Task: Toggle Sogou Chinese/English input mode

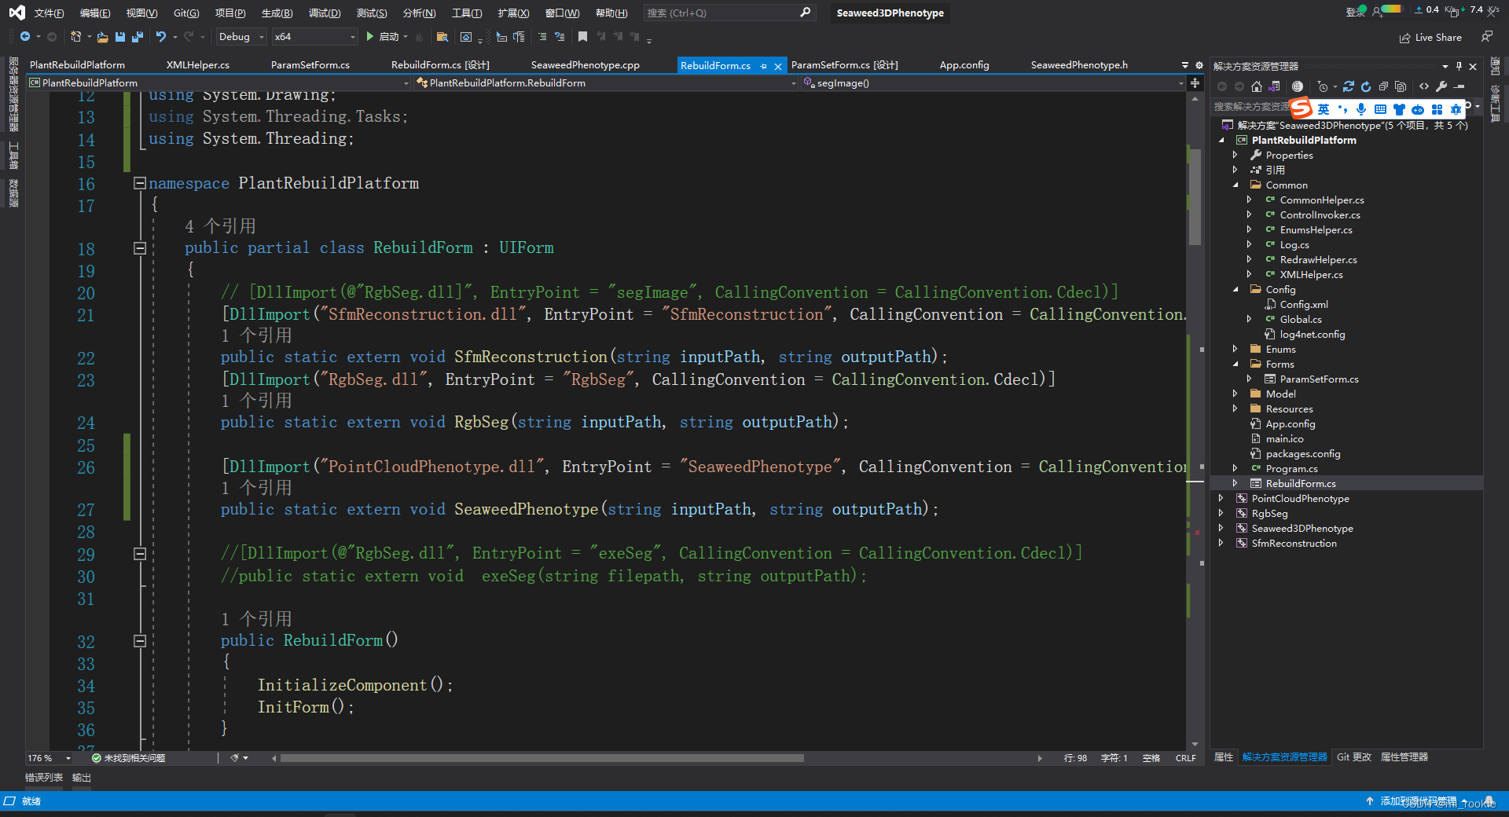Action: coord(1324,109)
